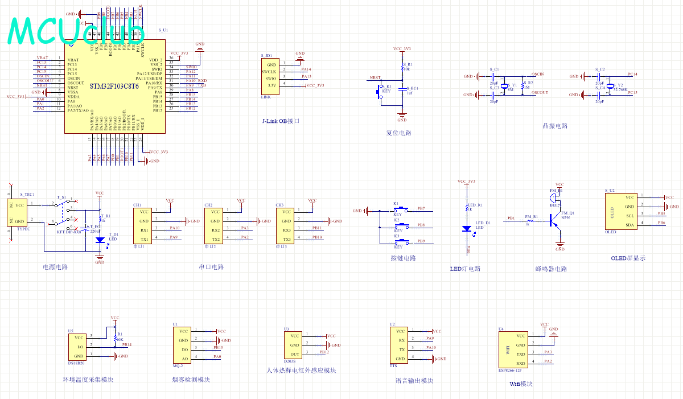Select the 8M crystal S_Y1
Image resolution: width=683 pixels, height=399 pixels.
[504, 86]
